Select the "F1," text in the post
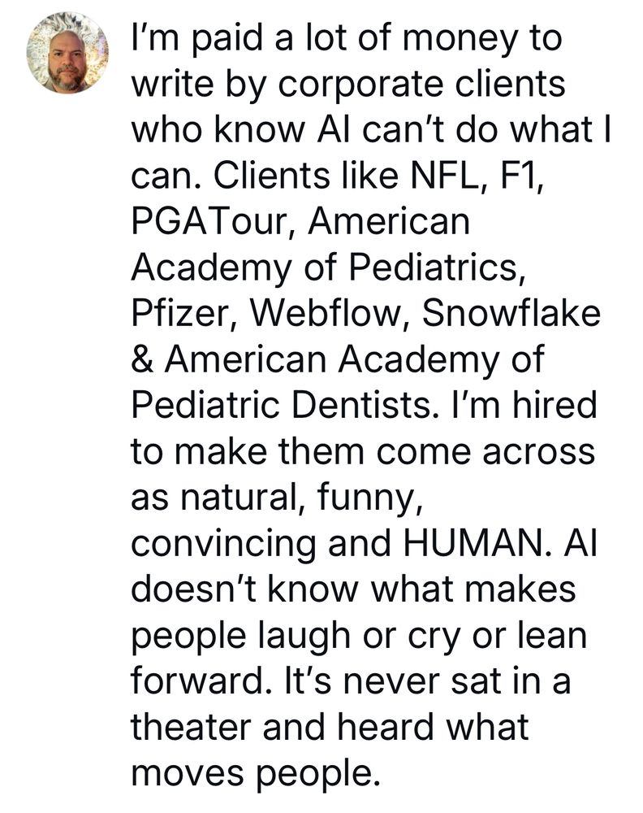 (522, 176)
